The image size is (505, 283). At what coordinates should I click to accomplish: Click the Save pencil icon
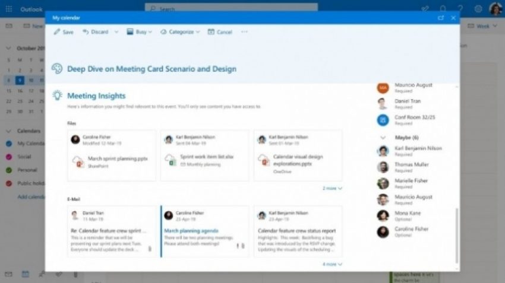(57, 32)
